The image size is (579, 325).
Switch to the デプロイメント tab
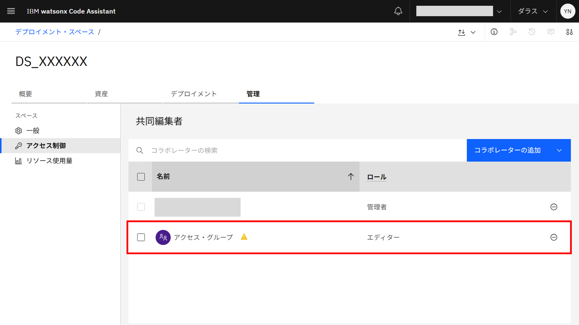point(194,94)
